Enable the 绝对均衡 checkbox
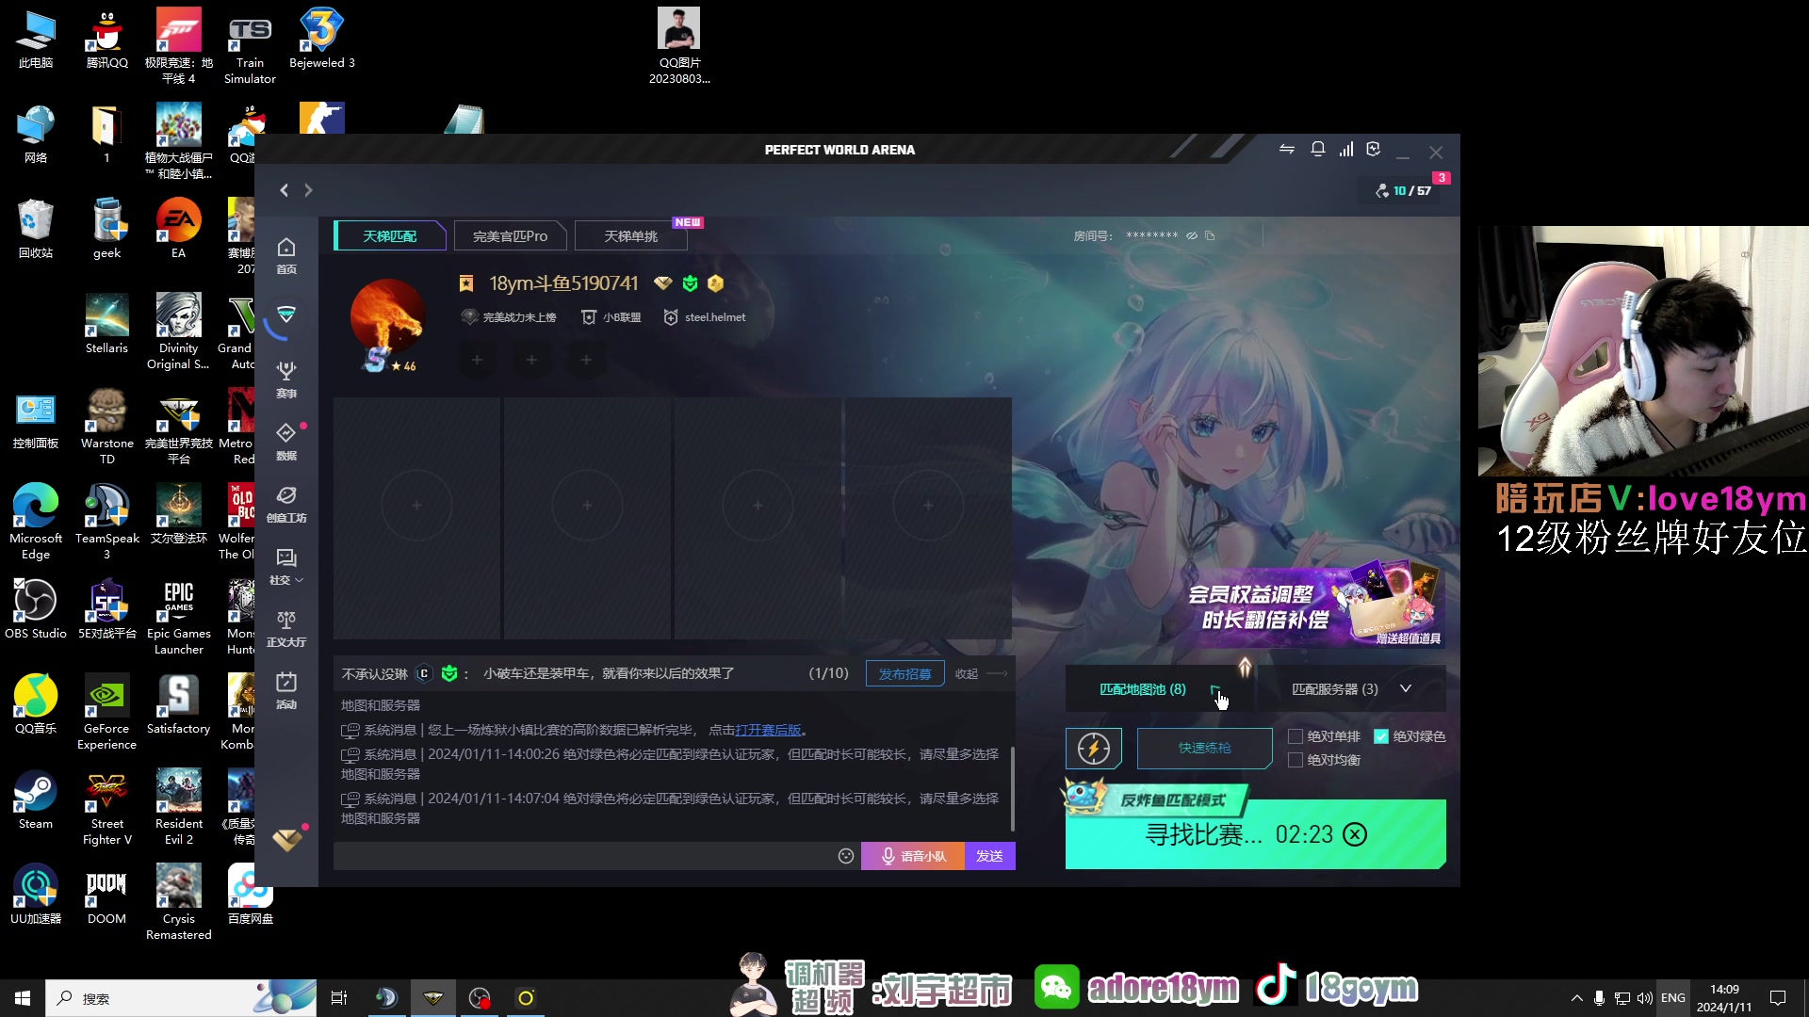Screen dimensions: 1809x1017 coord(1296,760)
